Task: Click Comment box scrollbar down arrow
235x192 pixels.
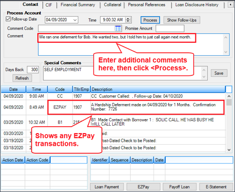Action: [x=226, y=52]
